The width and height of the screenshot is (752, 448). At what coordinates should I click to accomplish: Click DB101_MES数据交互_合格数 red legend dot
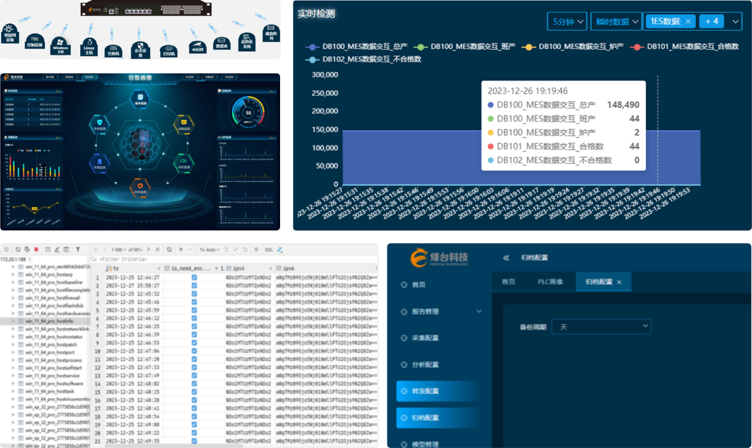point(637,47)
